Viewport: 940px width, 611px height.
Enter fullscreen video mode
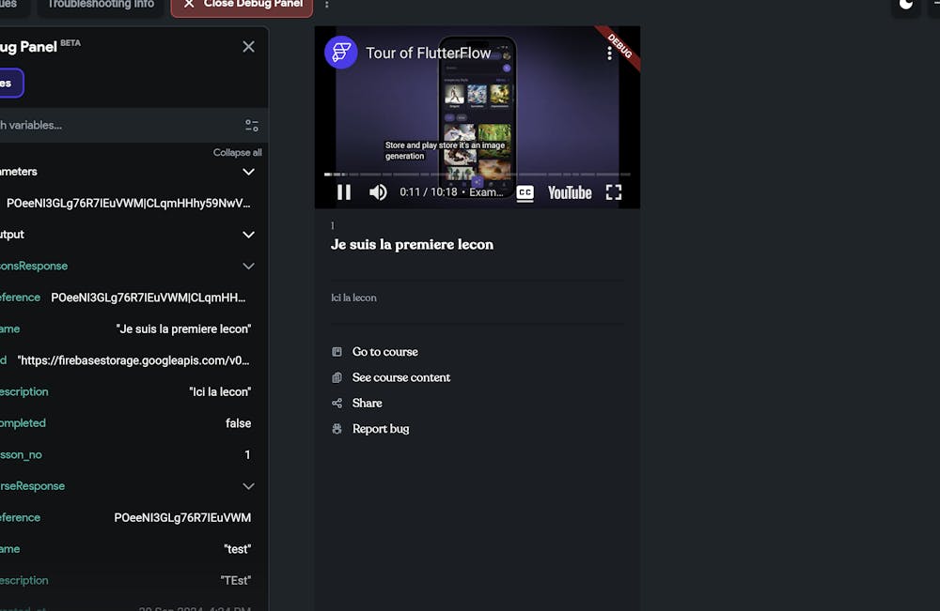click(613, 192)
